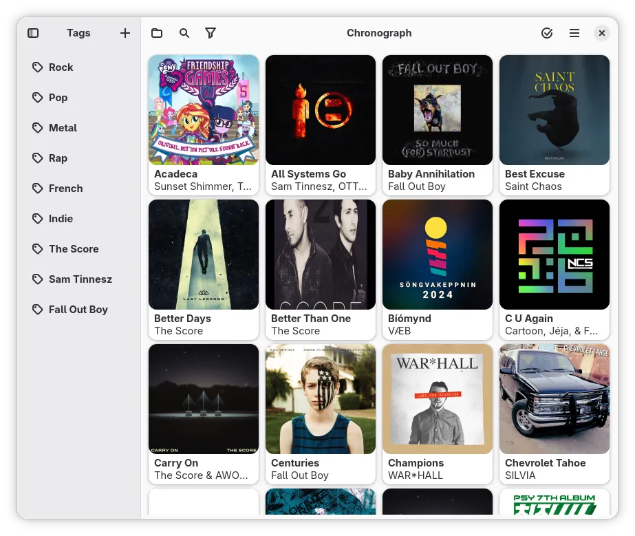635x536 pixels.
Task: Open the Acadeca album cover
Action: click(204, 110)
